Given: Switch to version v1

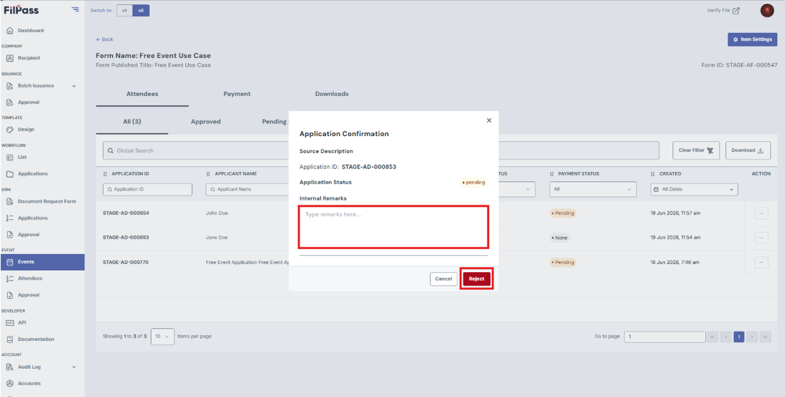Looking at the screenshot, I should tap(124, 10).
